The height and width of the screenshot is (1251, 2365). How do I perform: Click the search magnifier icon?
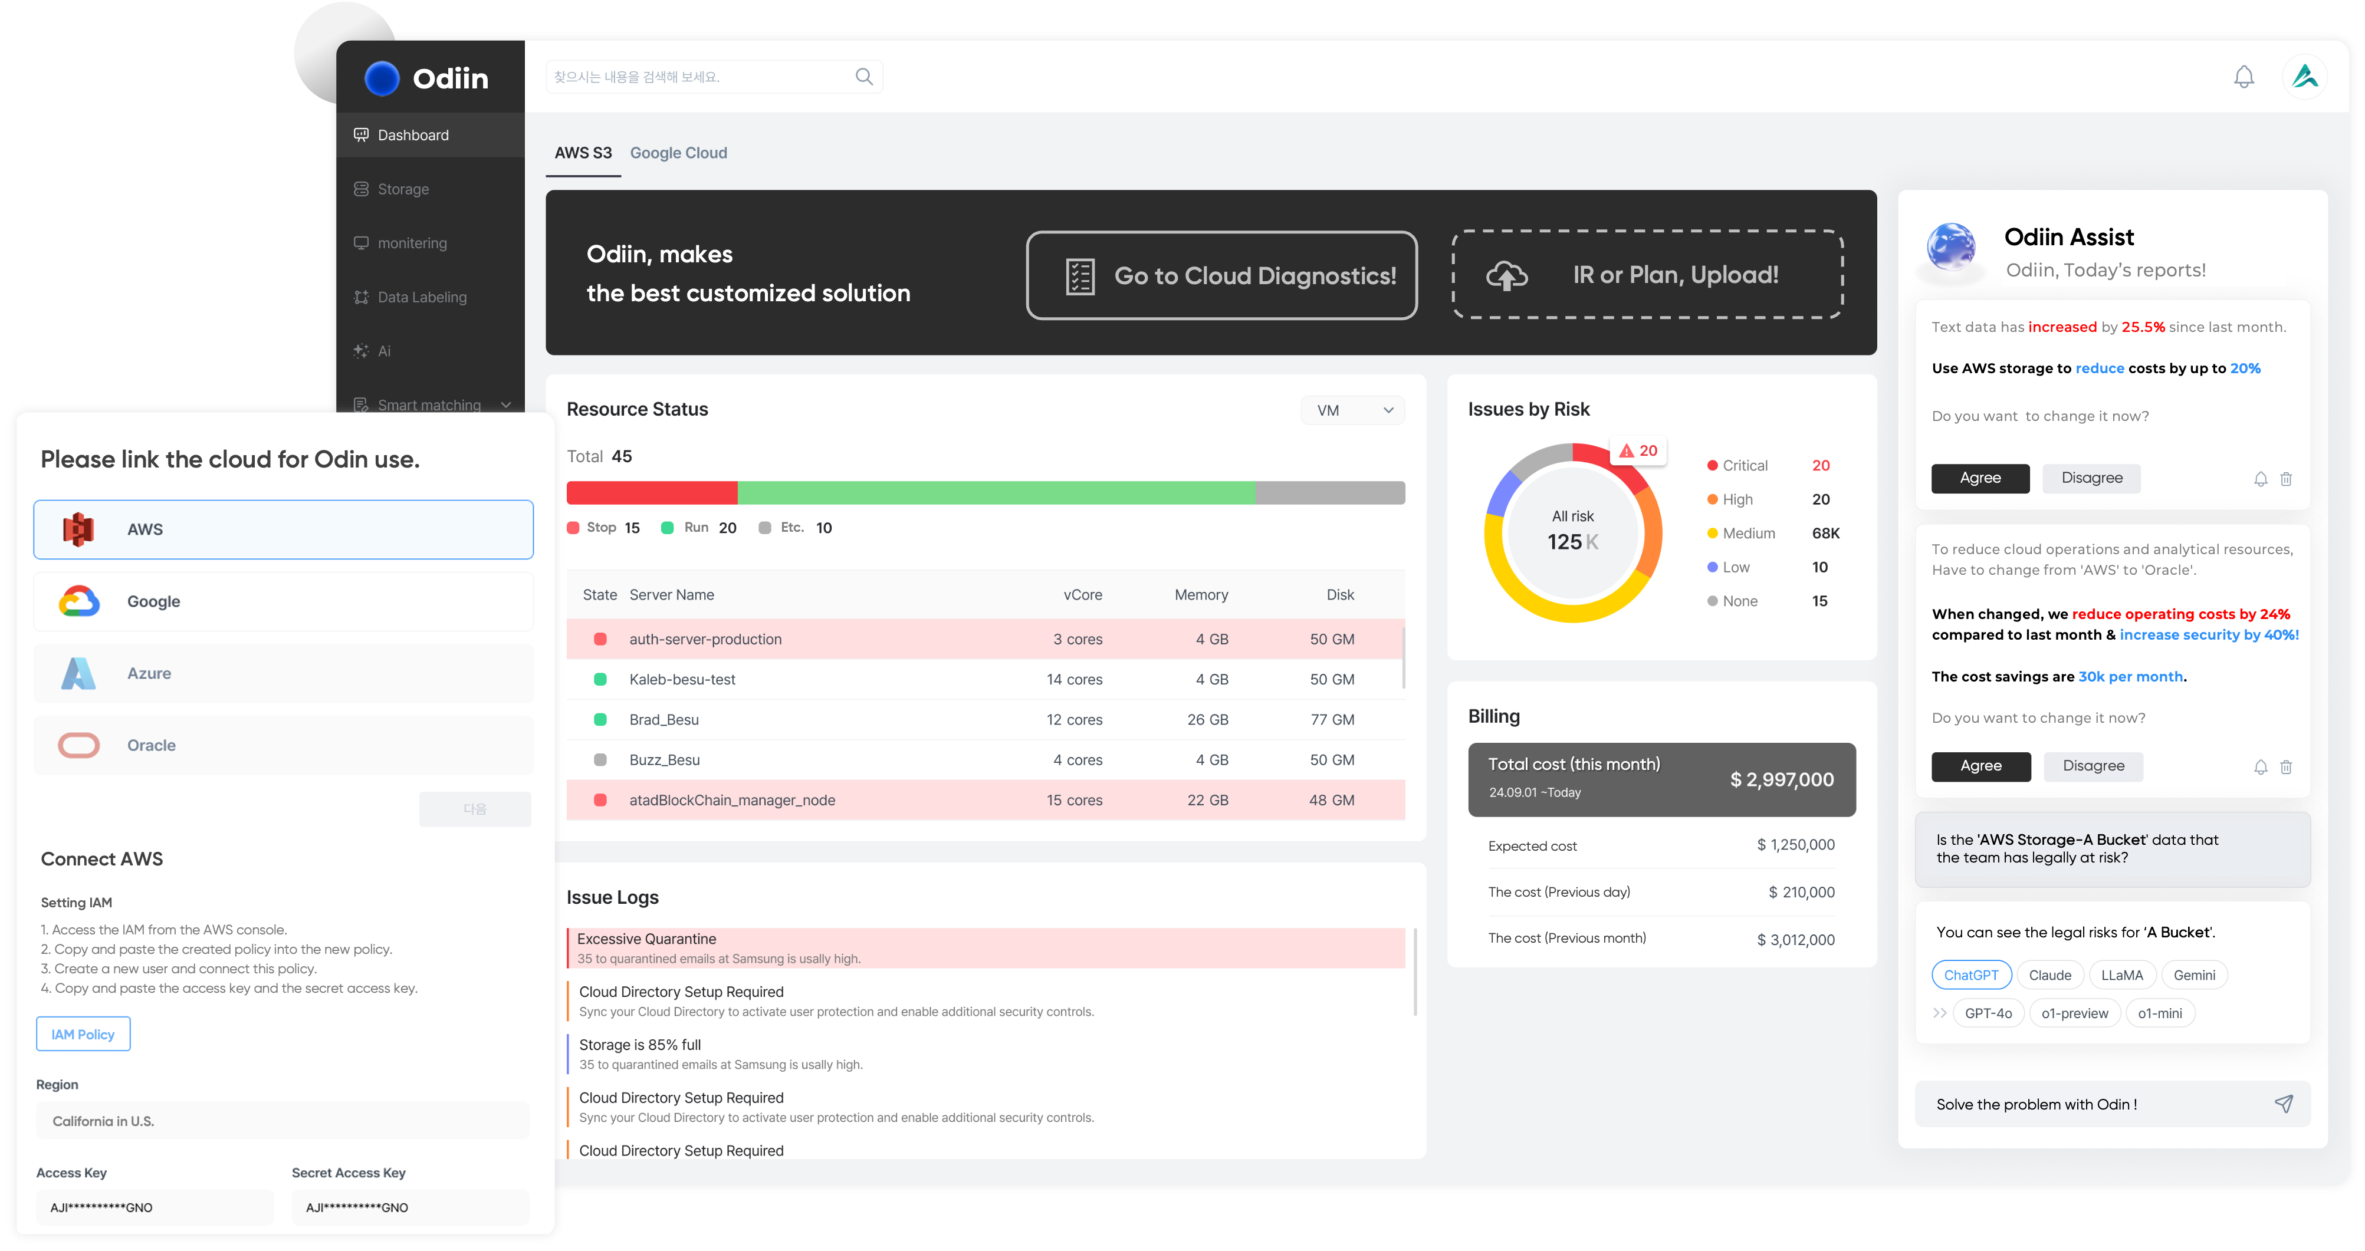click(x=863, y=77)
